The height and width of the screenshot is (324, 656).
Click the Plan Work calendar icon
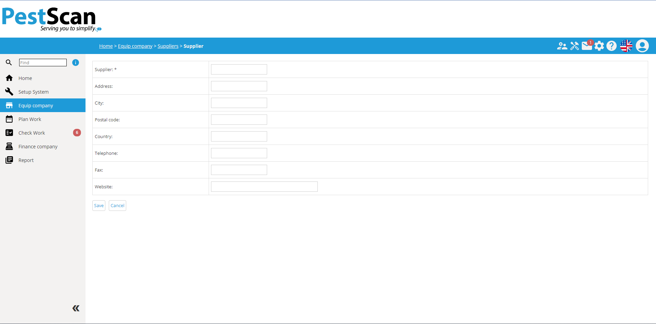click(9, 119)
